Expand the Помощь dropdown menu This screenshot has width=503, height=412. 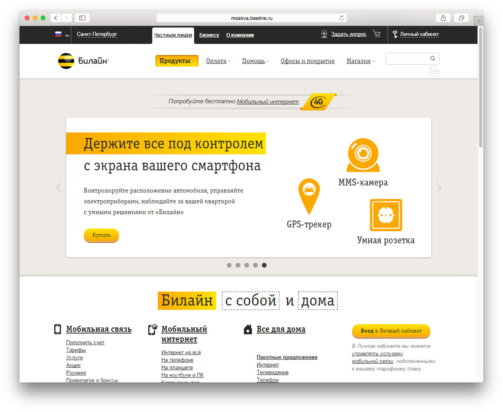click(x=255, y=61)
